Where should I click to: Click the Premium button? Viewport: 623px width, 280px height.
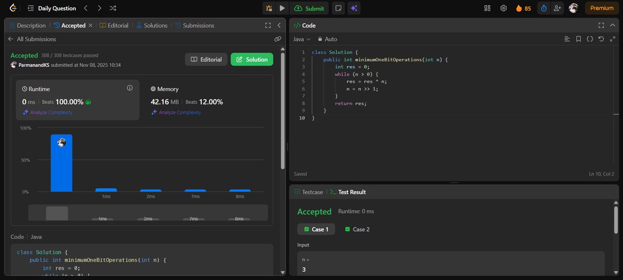click(602, 8)
